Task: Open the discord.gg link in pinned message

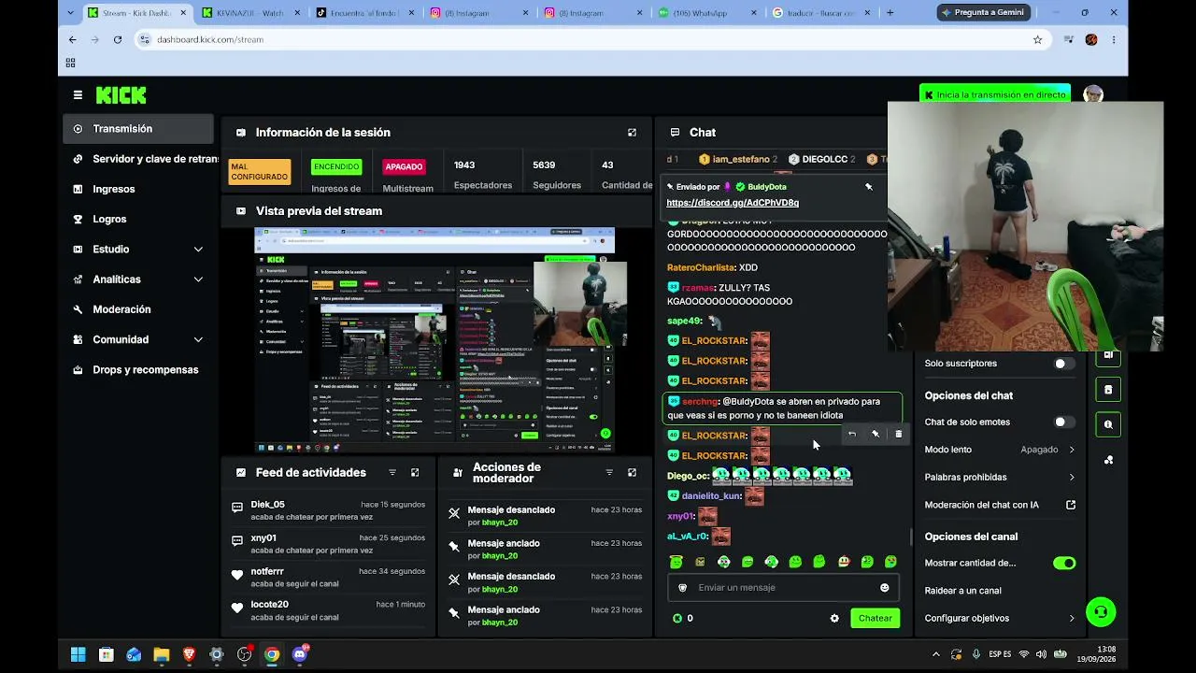Action: point(733,203)
